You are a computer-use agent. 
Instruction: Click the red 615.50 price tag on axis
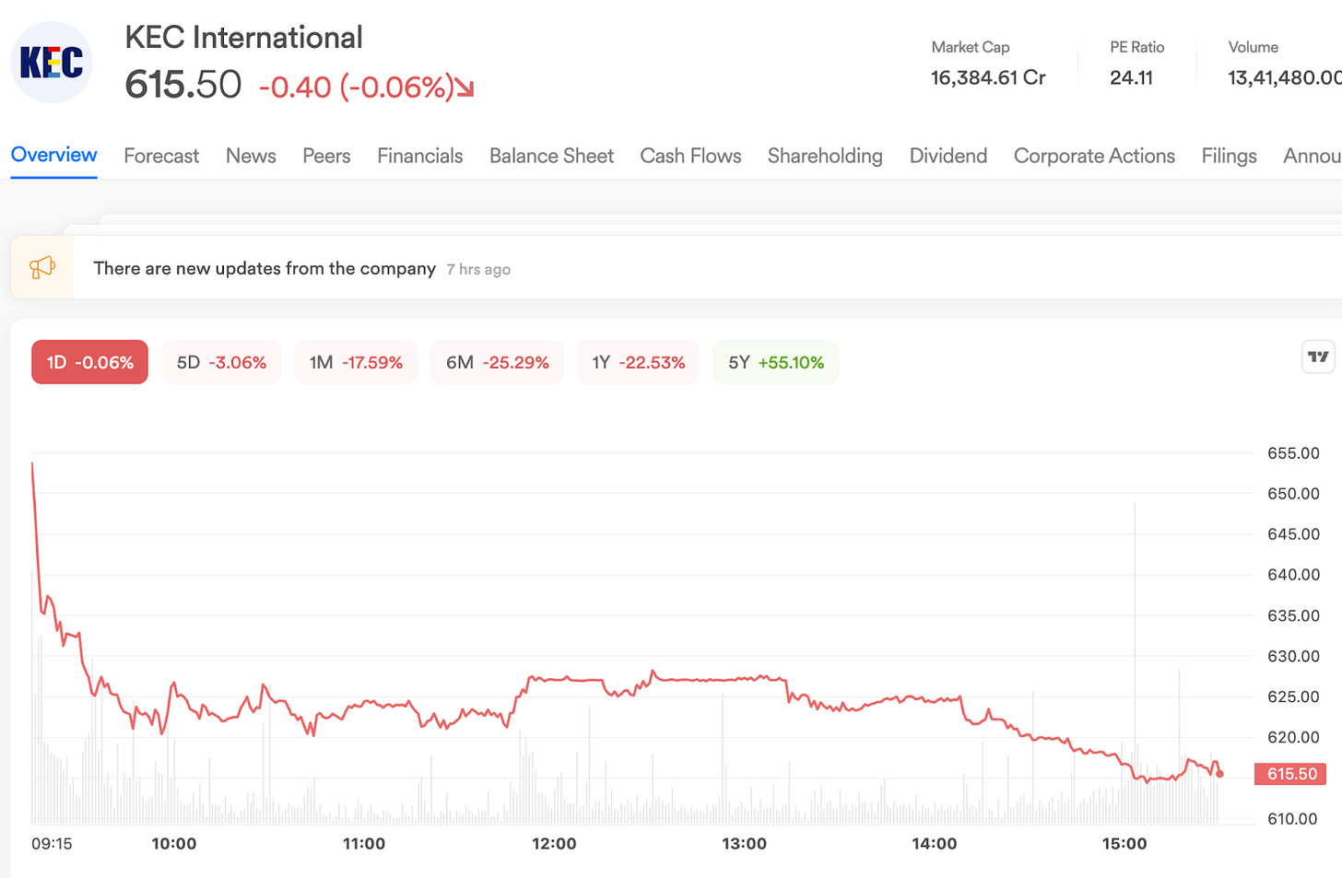[1290, 774]
